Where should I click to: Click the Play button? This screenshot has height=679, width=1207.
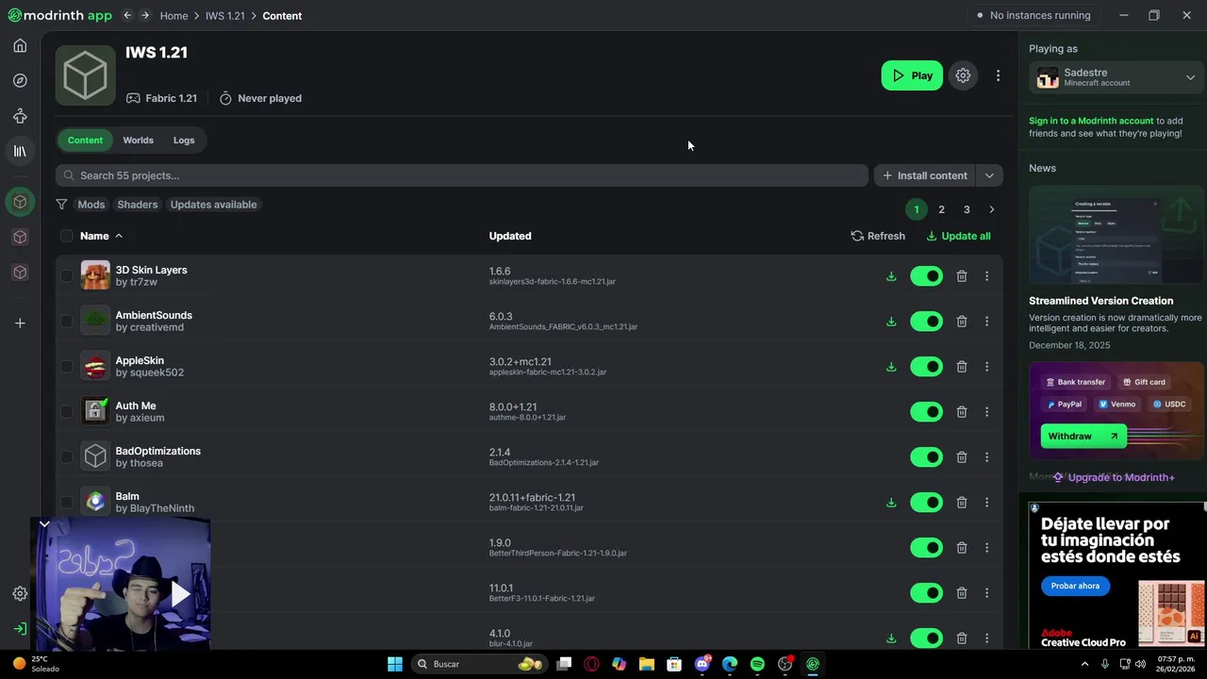tap(912, 75)
